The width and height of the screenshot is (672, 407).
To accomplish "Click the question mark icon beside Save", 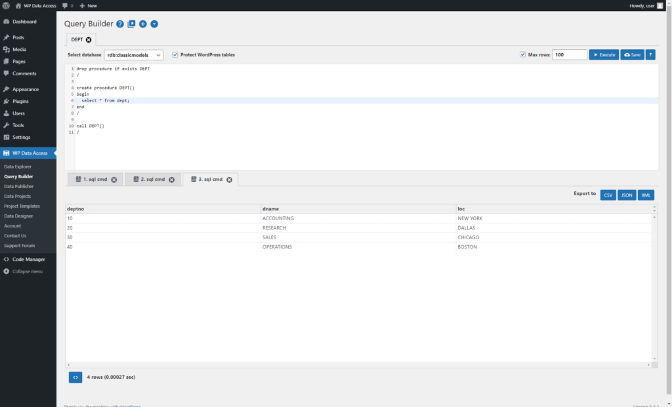I will (x=649, y=54).
